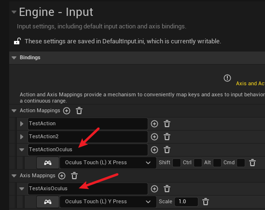Delete the TestAction mapping
Viewport: 265px width, 210px height.
tap(167, 124)
